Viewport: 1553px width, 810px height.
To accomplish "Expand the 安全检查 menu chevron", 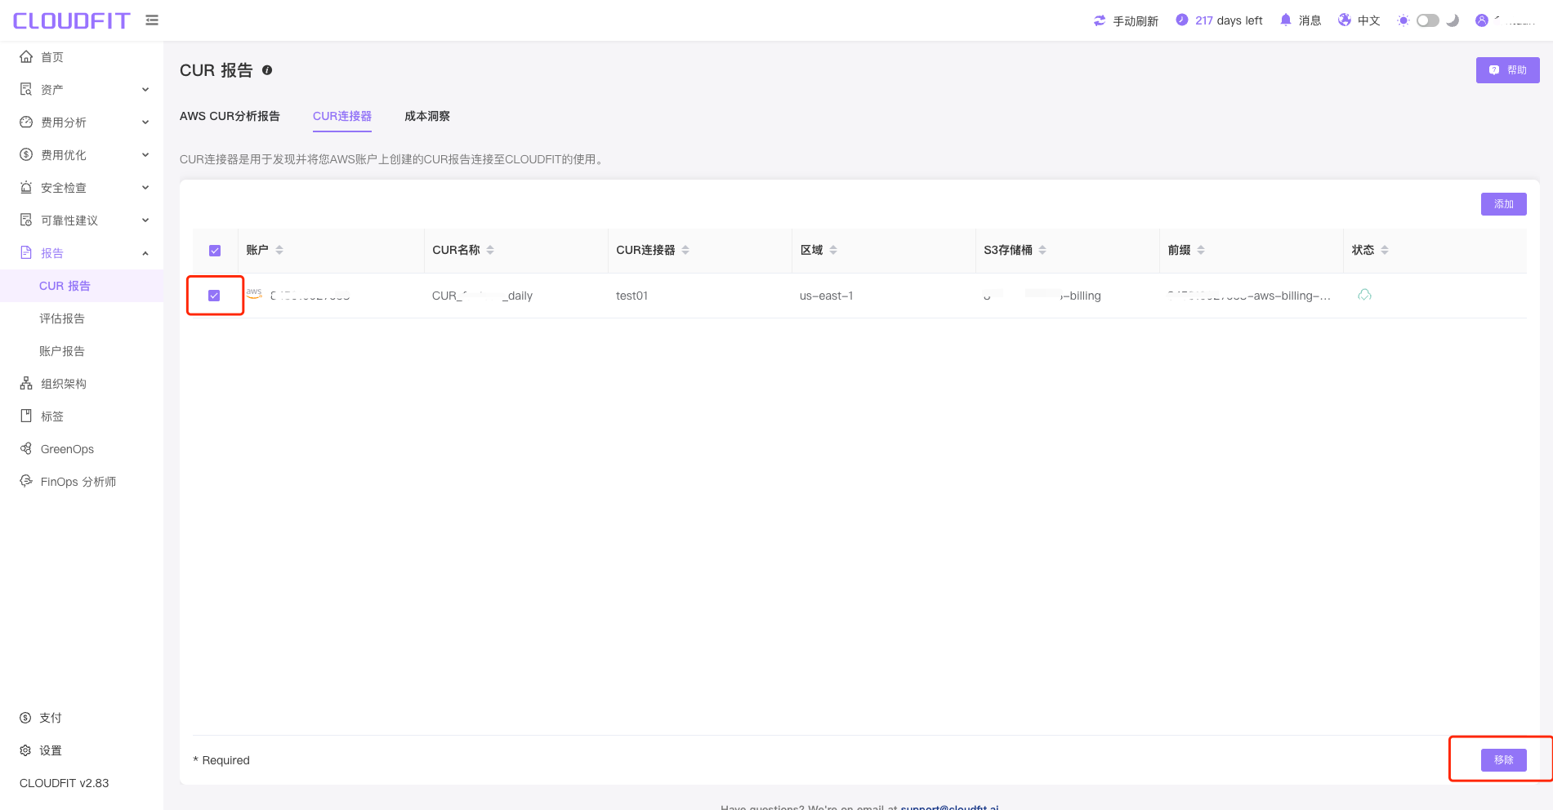I will 145,188.
